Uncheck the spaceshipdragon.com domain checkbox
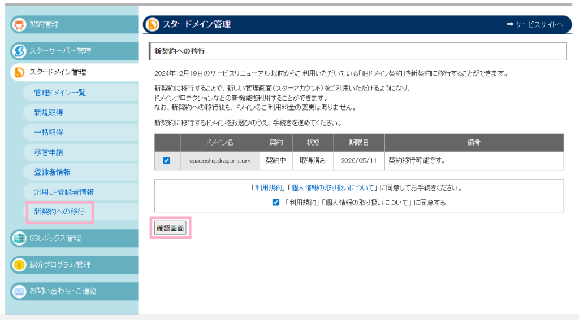 click(x=166, y=160)
